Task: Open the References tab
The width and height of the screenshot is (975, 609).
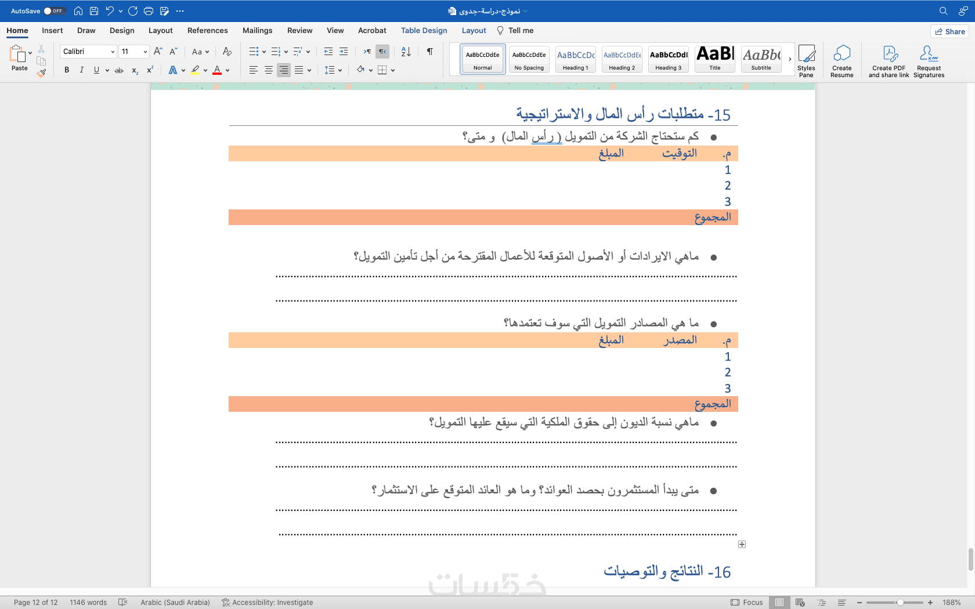Action: point(208,31)
